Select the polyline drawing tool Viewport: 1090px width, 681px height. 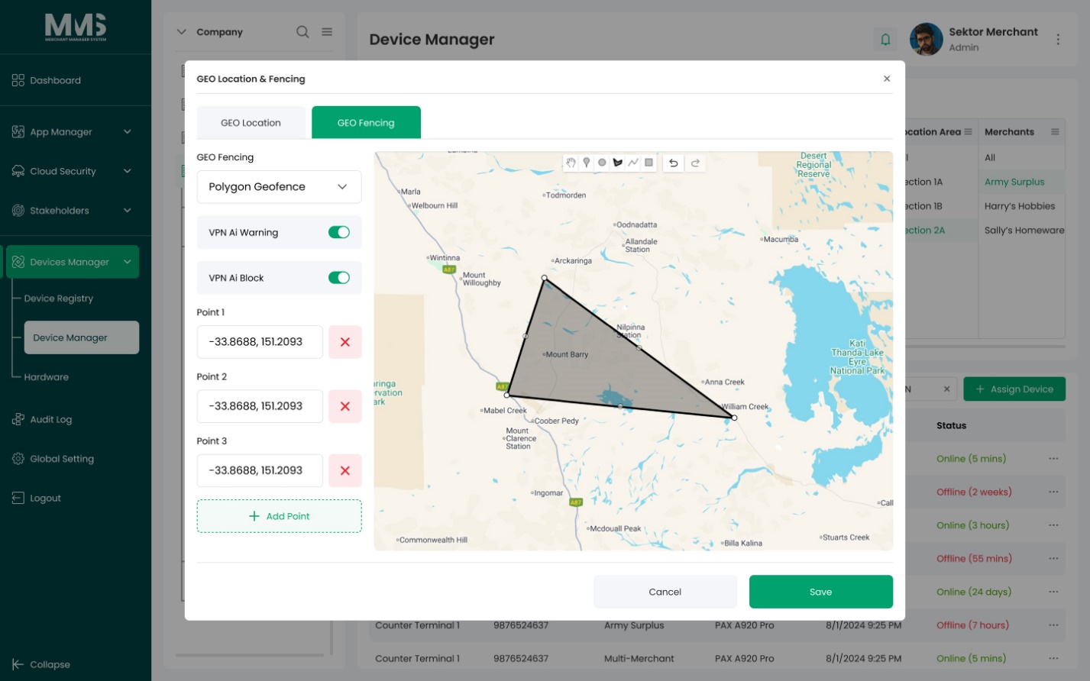click(x=633, y=163)
